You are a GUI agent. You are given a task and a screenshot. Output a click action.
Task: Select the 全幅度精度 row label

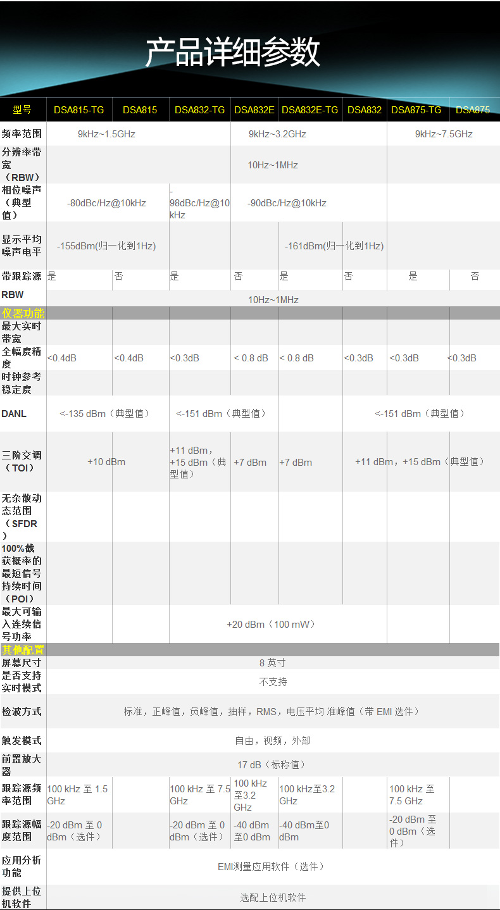pyautogui.click(x=22, y=358)
